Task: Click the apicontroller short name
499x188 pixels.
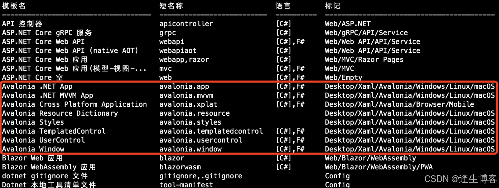Action: coord(186,24)
